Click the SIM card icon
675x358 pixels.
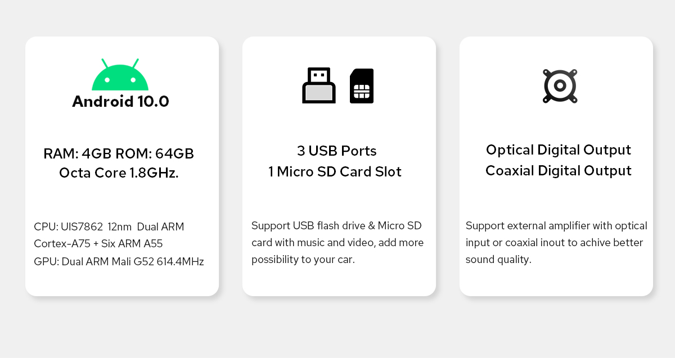click(x=362, y=86)
